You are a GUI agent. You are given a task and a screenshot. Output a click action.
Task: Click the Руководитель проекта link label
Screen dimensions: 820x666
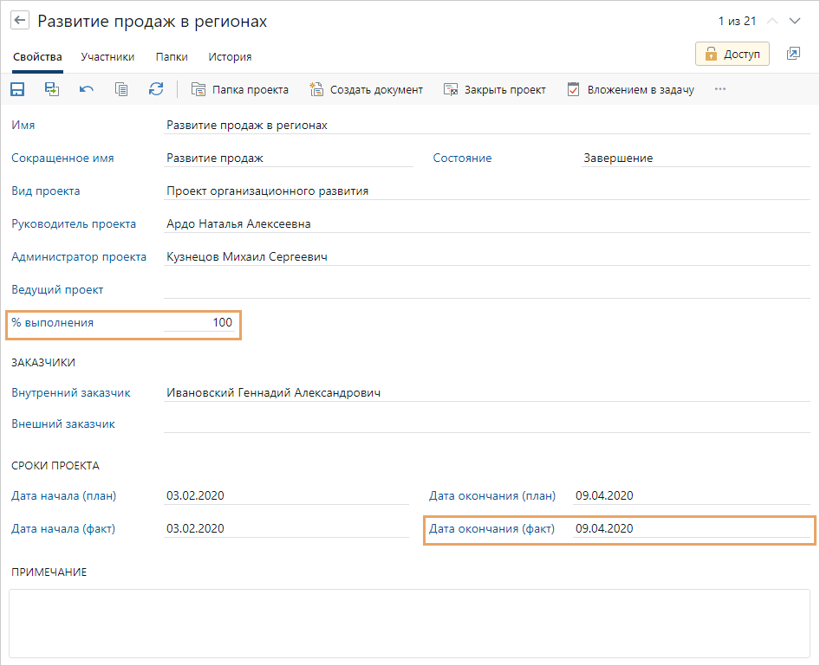click(74, 224)
